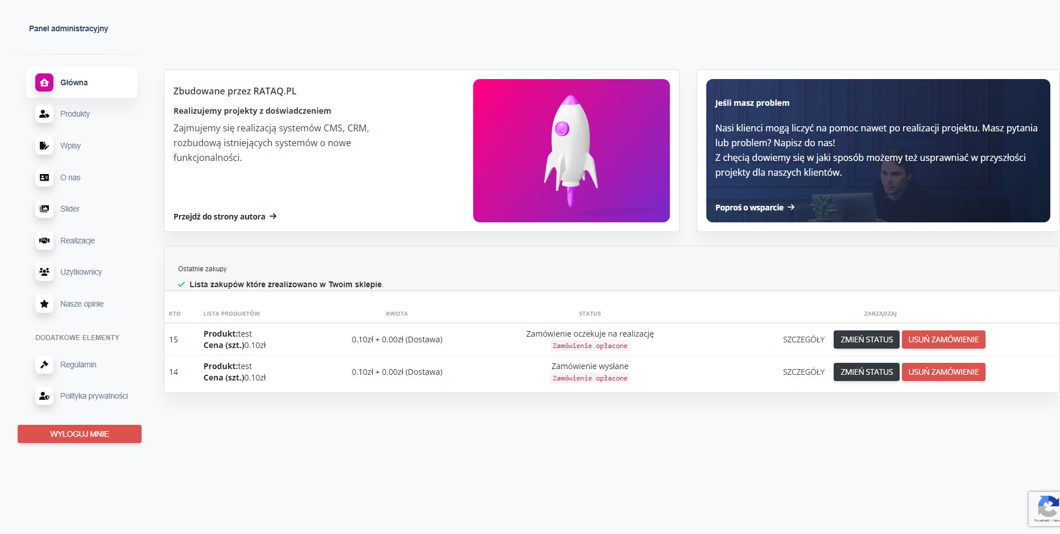Open the O nas card icon
This screenshot has height=534, width=1060.
pyautogui.click(x=44, y=177)
